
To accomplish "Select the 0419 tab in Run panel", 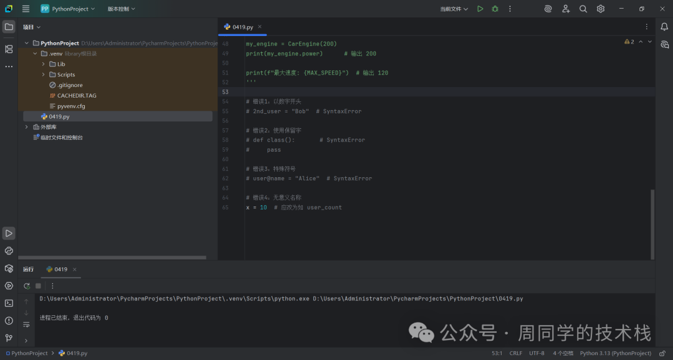I will tap(60, 269).
